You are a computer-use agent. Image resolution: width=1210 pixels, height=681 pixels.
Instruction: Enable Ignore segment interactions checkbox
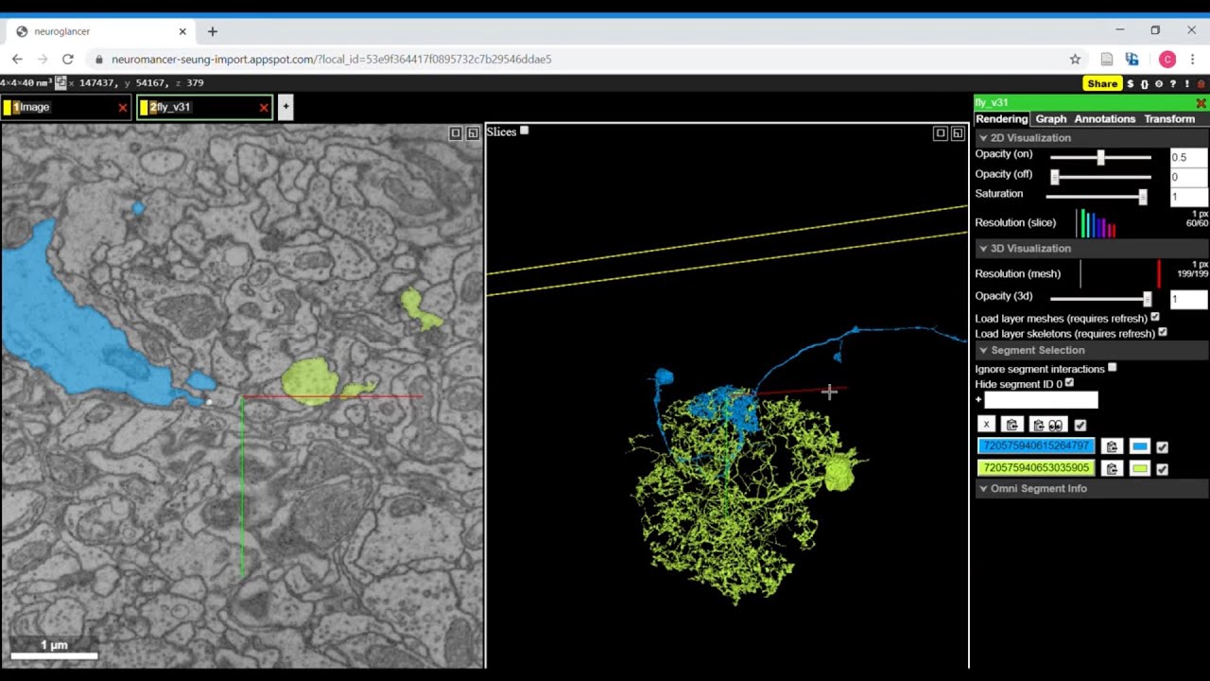tap(1113, 368)
